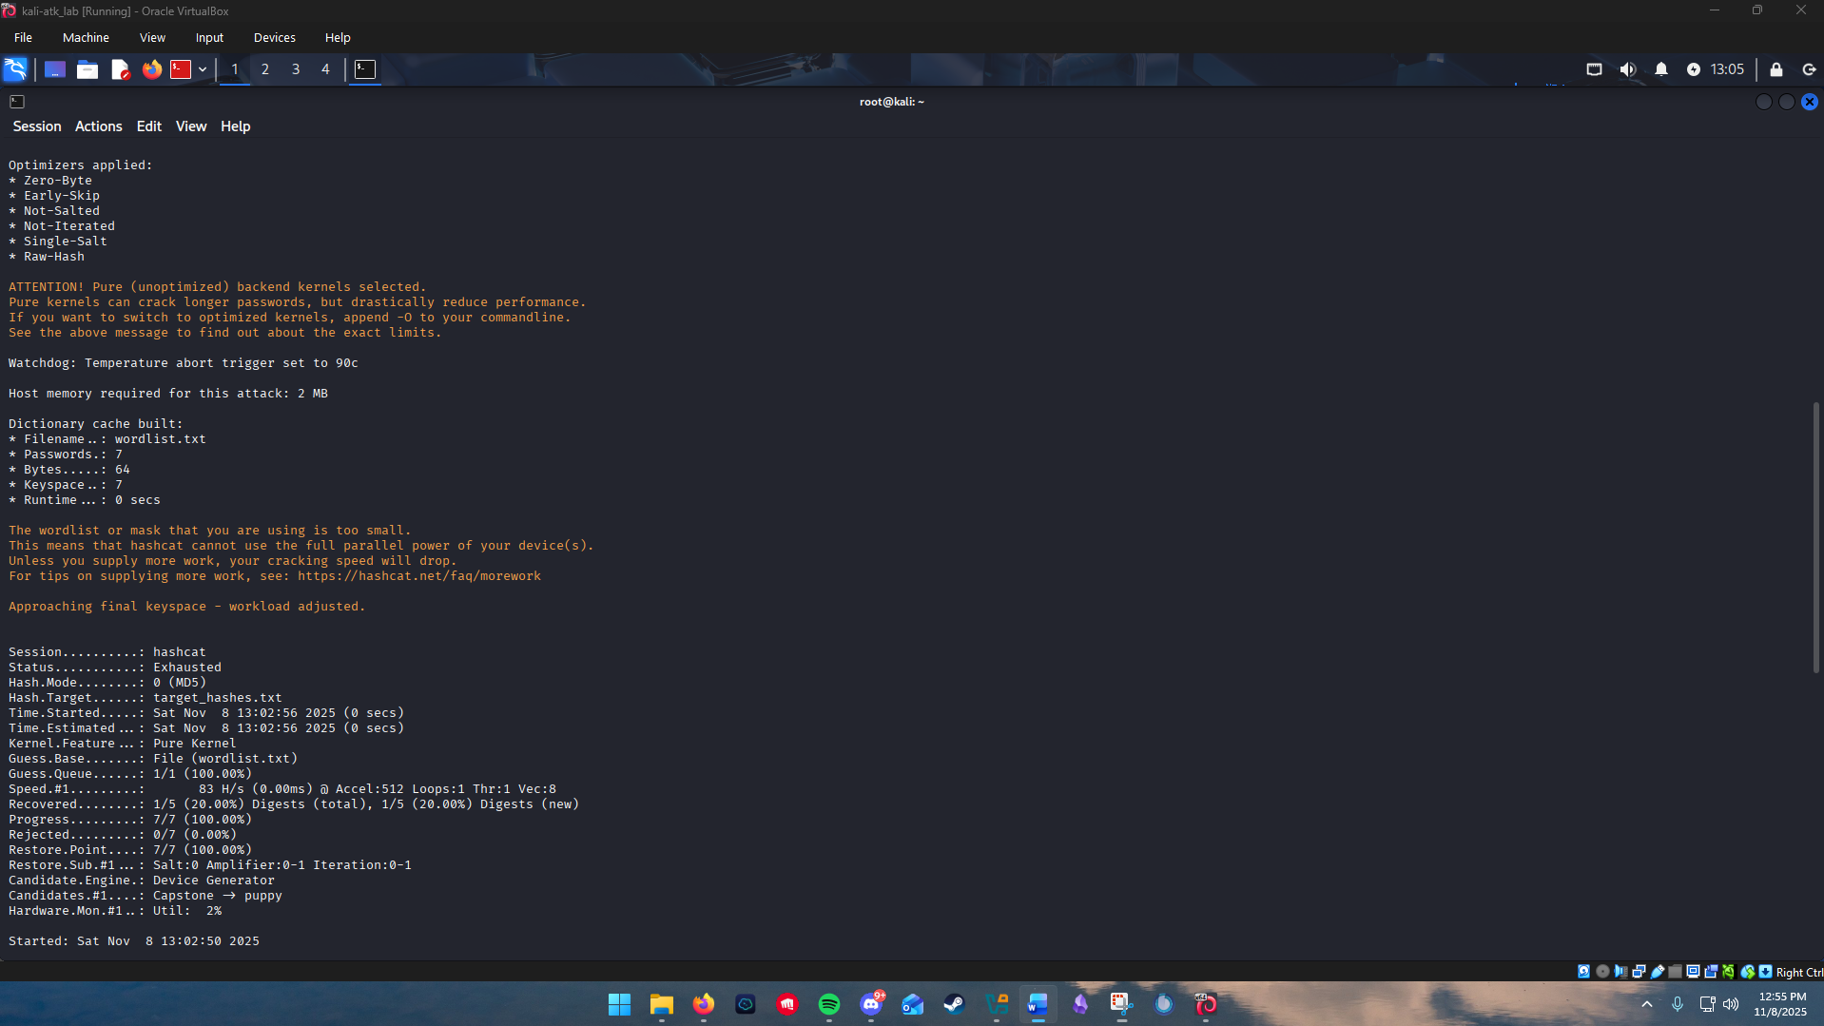
Task: Open the terminal View menu
Action: tap(191, 126)
